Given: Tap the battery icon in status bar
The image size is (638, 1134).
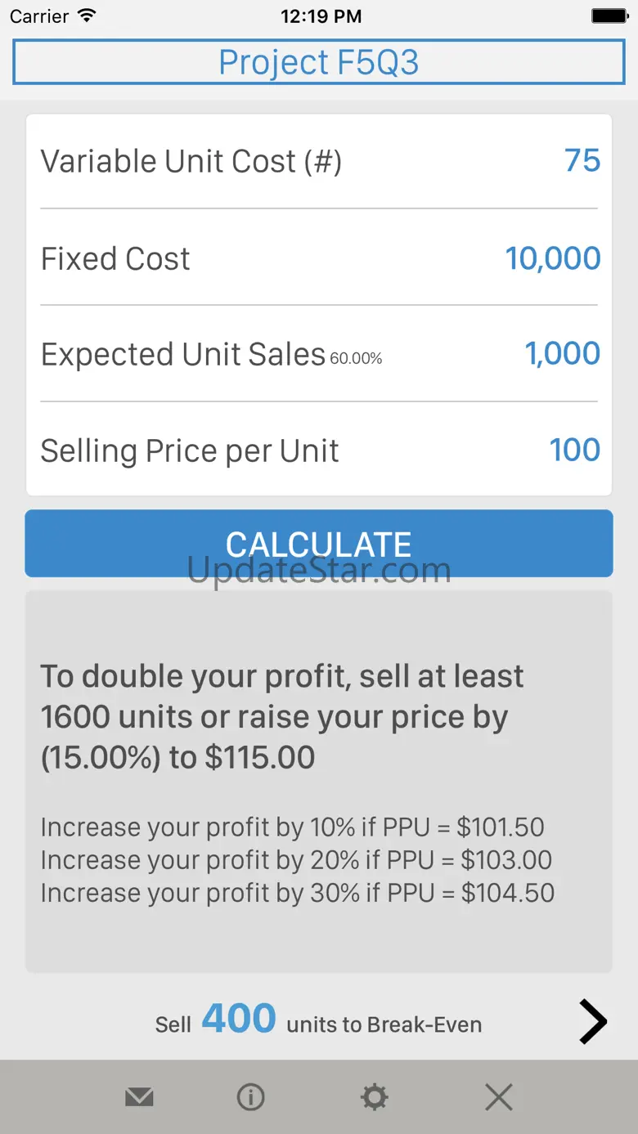Looking at the screenshot, I should pos(609,16).
